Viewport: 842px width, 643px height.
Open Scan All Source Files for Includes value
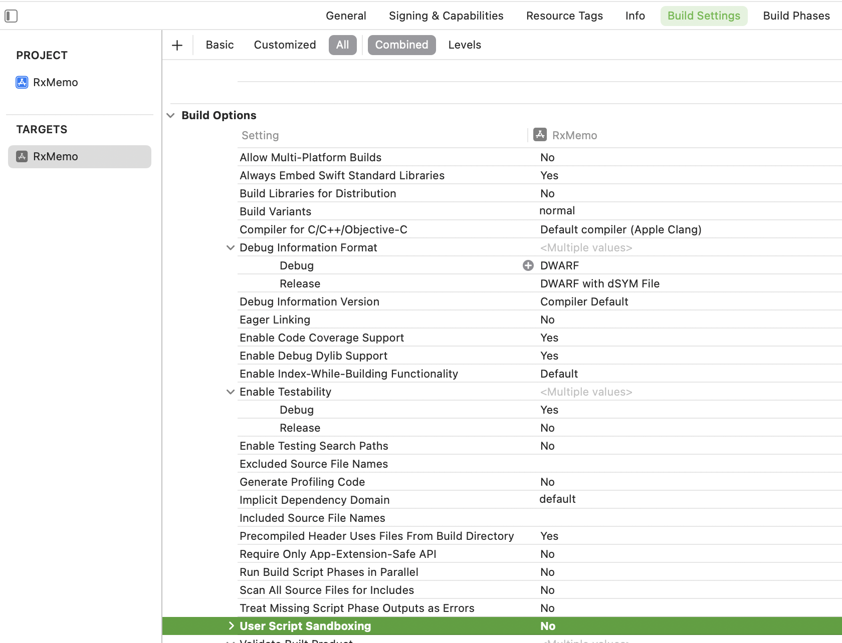(547, 590)
